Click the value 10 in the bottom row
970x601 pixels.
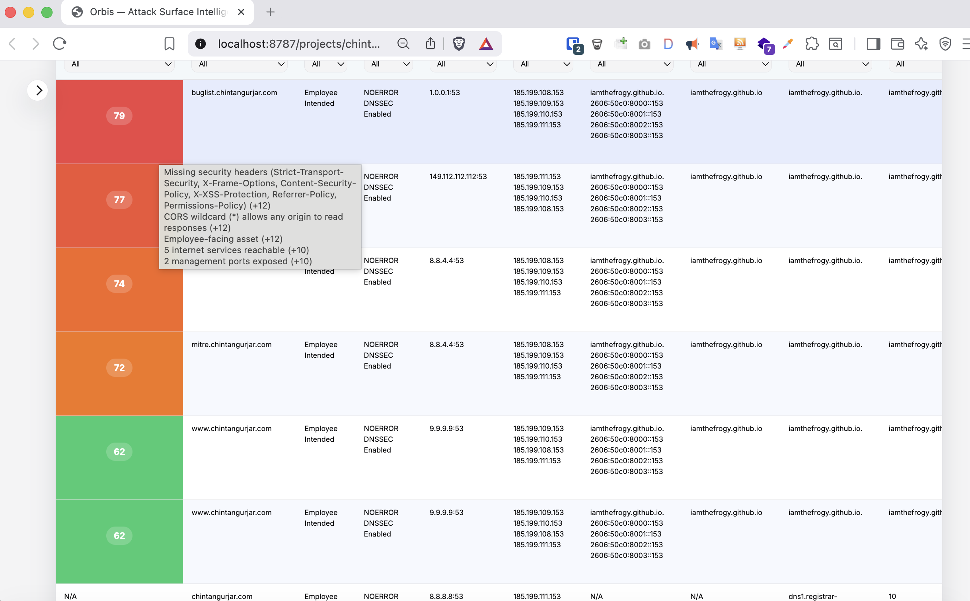(x=892, y=596)
